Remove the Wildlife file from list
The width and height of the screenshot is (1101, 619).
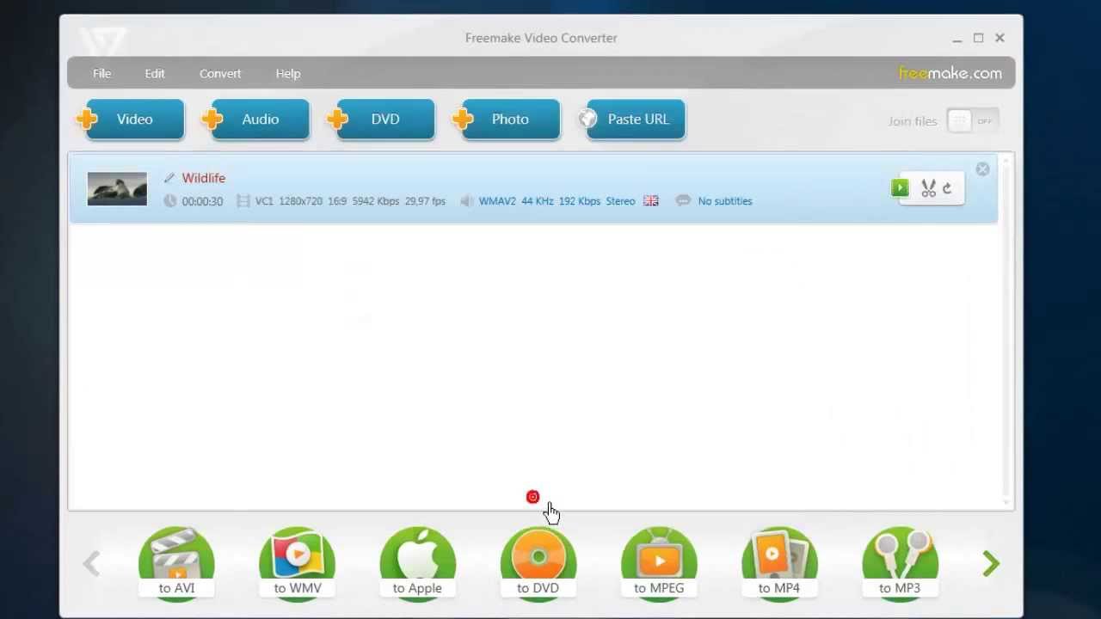point(982,169)
